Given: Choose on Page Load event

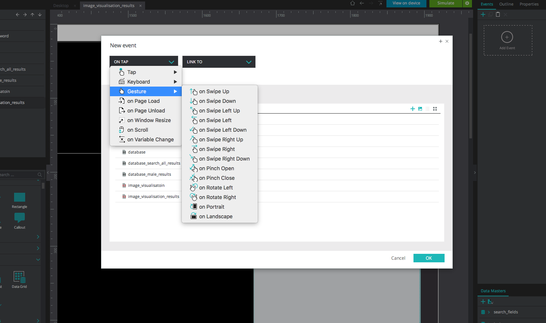Looking at the screenshot, I should coord(143,101).
